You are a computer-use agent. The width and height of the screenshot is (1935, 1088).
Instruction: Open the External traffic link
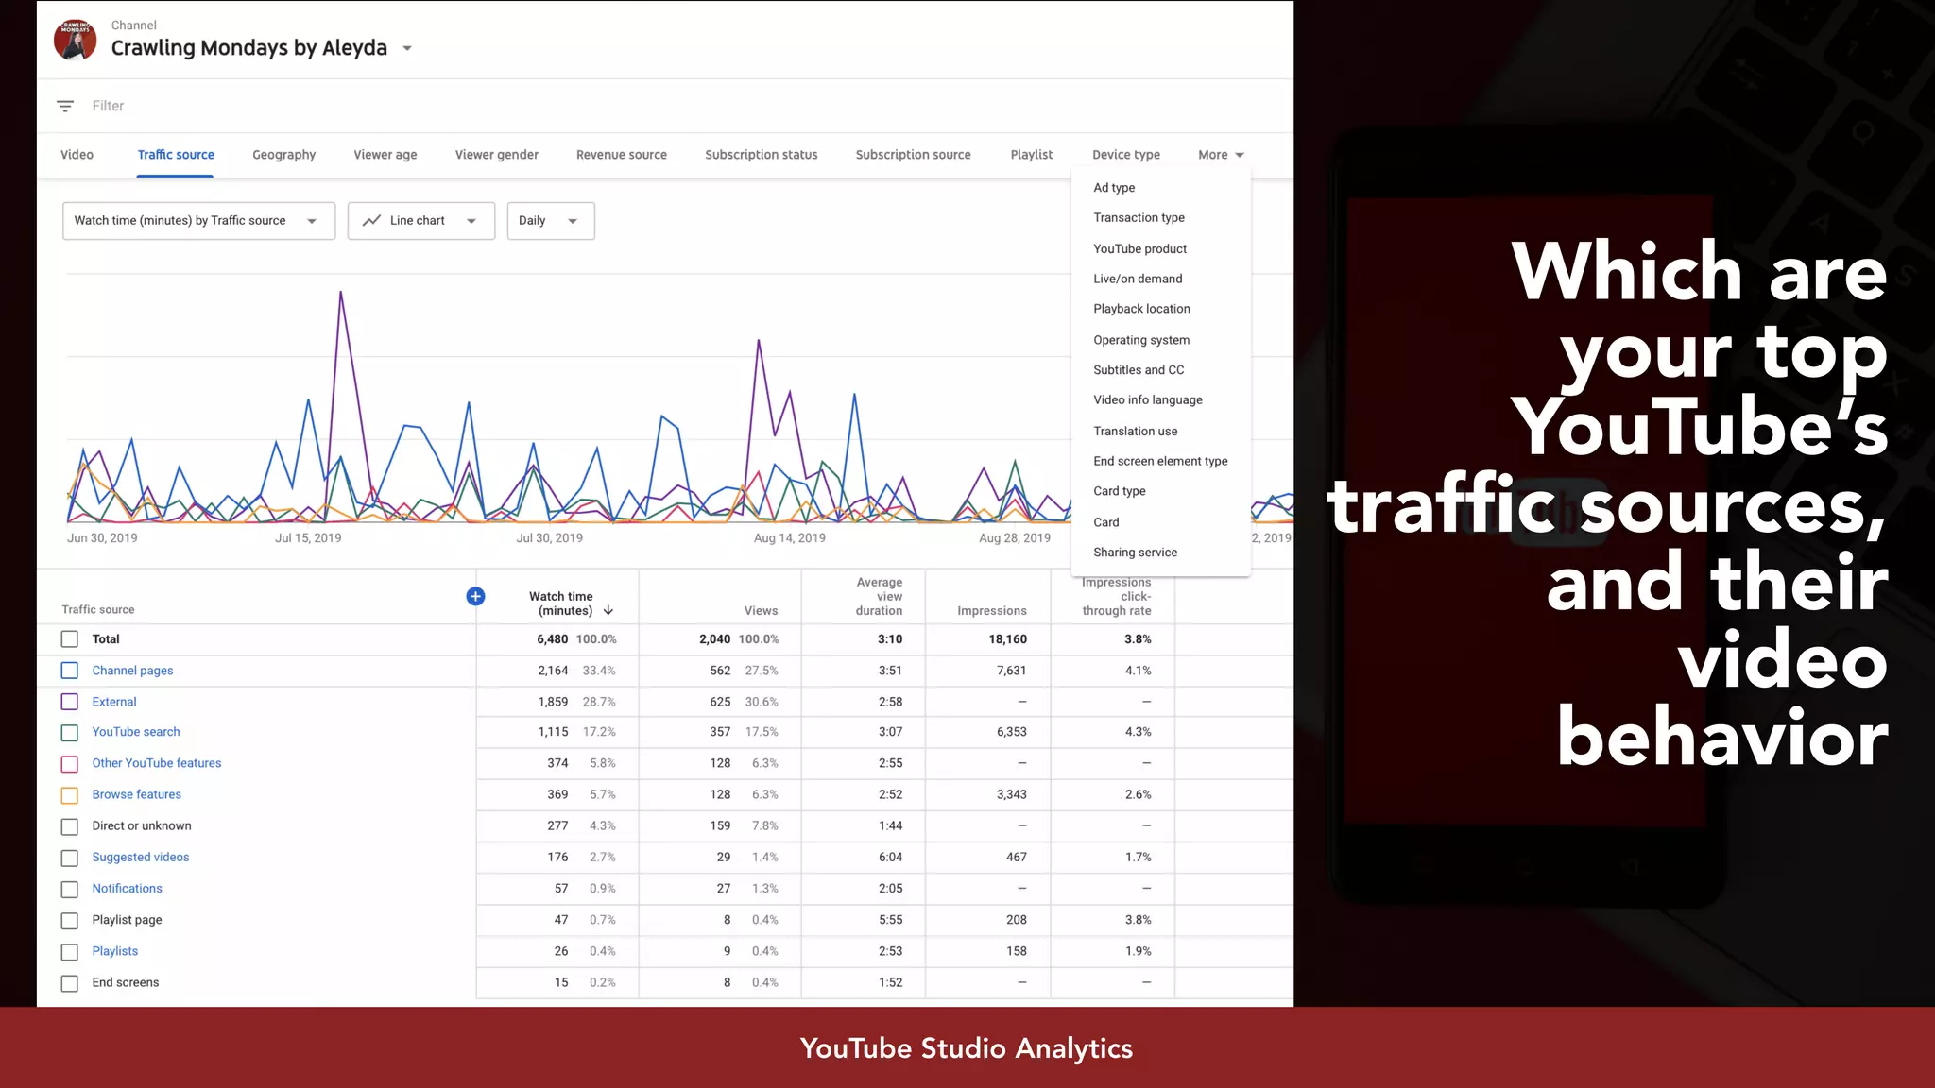point(114,702)
